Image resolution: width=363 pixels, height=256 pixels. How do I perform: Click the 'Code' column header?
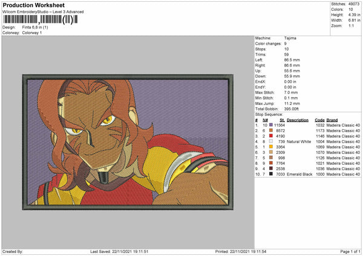click(x=319, y=120)
